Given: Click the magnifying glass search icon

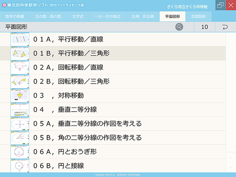Looking at the screenshot, I should coord(179,27).
